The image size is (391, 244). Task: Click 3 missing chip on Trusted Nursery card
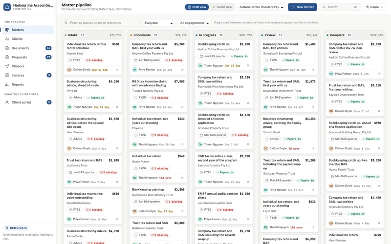[160, 98]
